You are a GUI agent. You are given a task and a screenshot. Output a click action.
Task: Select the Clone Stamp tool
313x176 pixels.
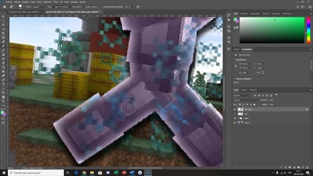pos(3,54)
